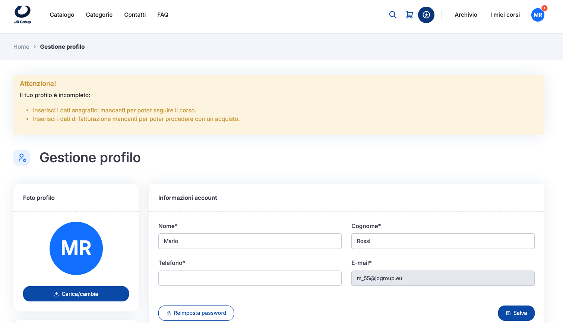The width and height of the screenshot is (563, 323).
Task: Go to I miei corsi
Action: click(505, 15)
